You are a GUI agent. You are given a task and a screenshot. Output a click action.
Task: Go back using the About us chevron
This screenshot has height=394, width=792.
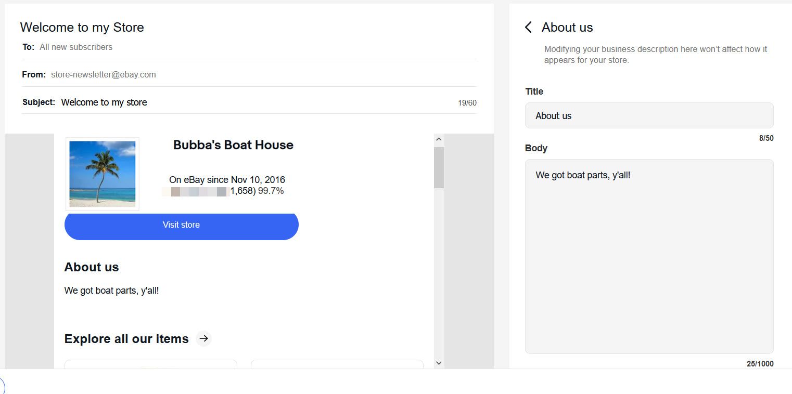coord(529,28)
